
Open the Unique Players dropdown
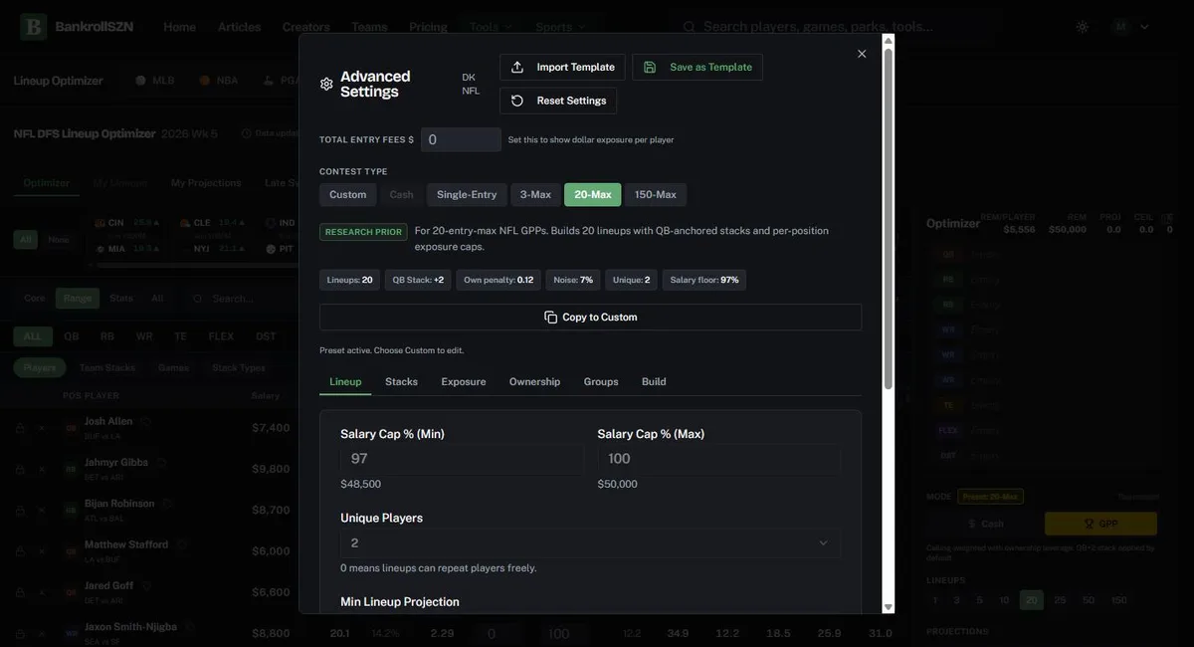click(590, 542)
